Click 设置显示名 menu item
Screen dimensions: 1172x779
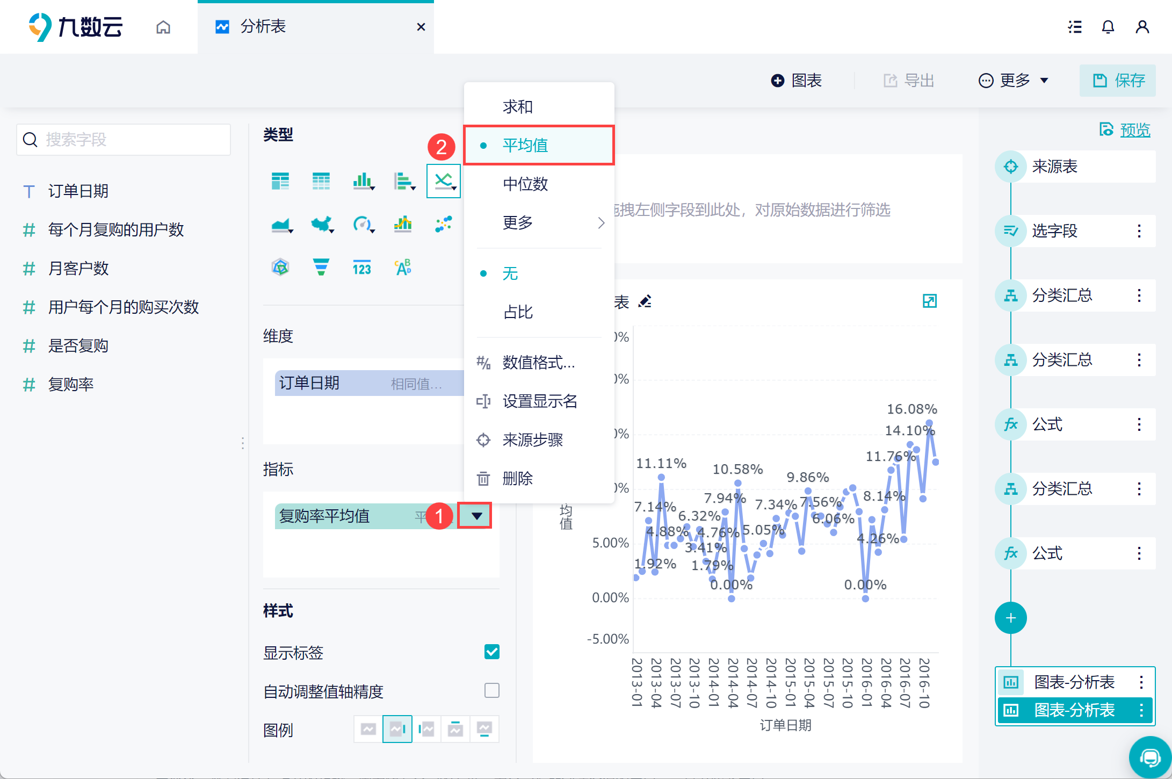pos(539,401)
